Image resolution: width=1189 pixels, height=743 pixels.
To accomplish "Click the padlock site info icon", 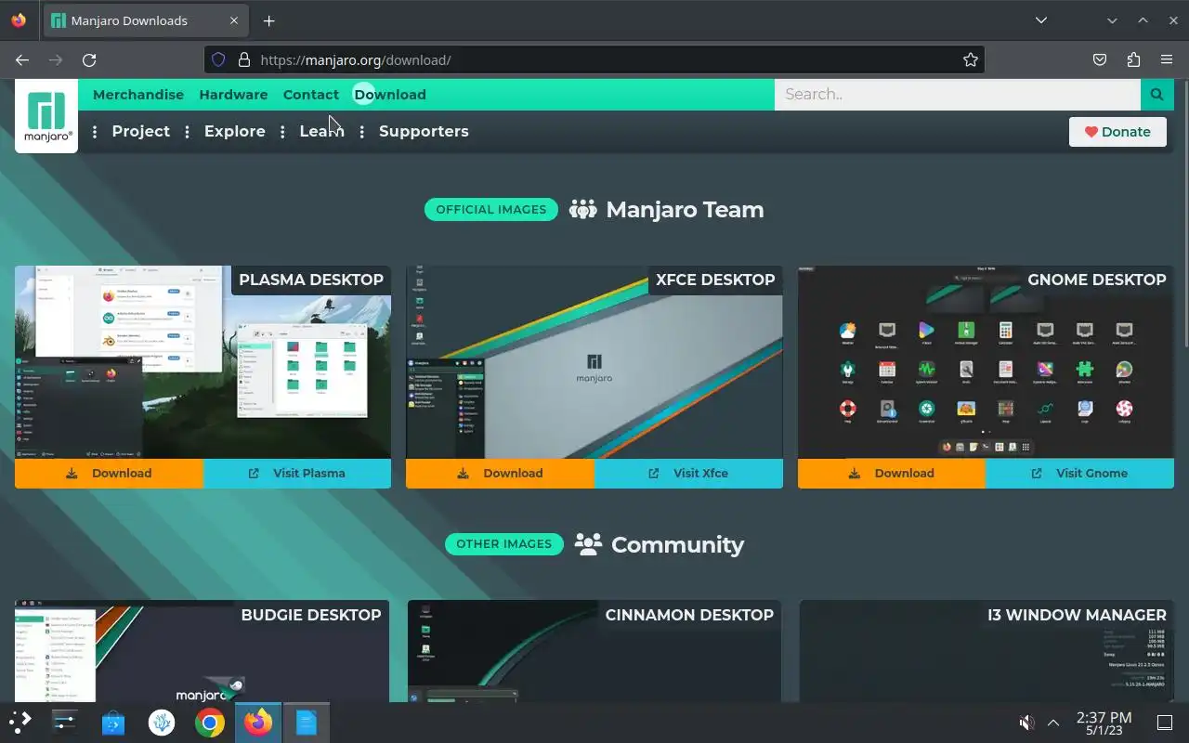I will coord(244,59).
